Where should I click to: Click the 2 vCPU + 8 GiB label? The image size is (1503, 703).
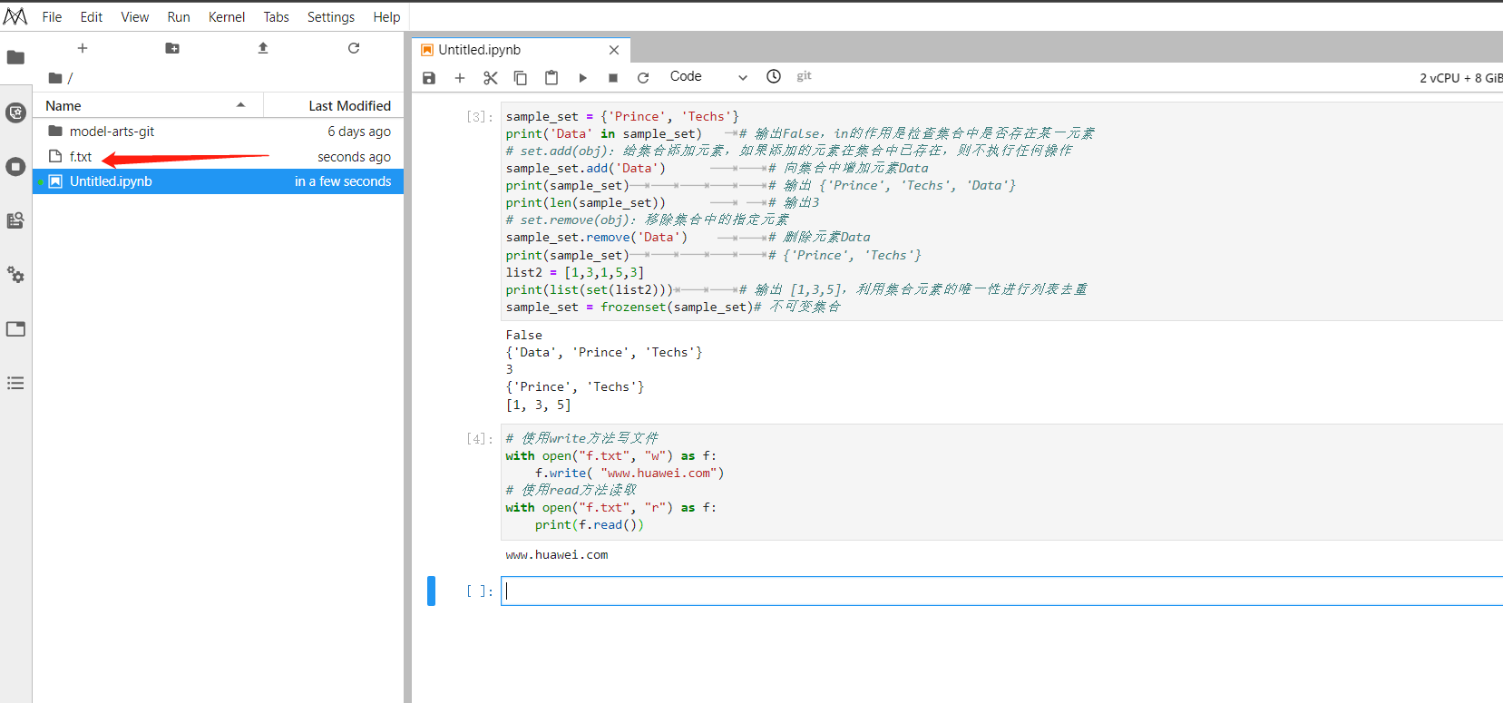coord(1460,78)
